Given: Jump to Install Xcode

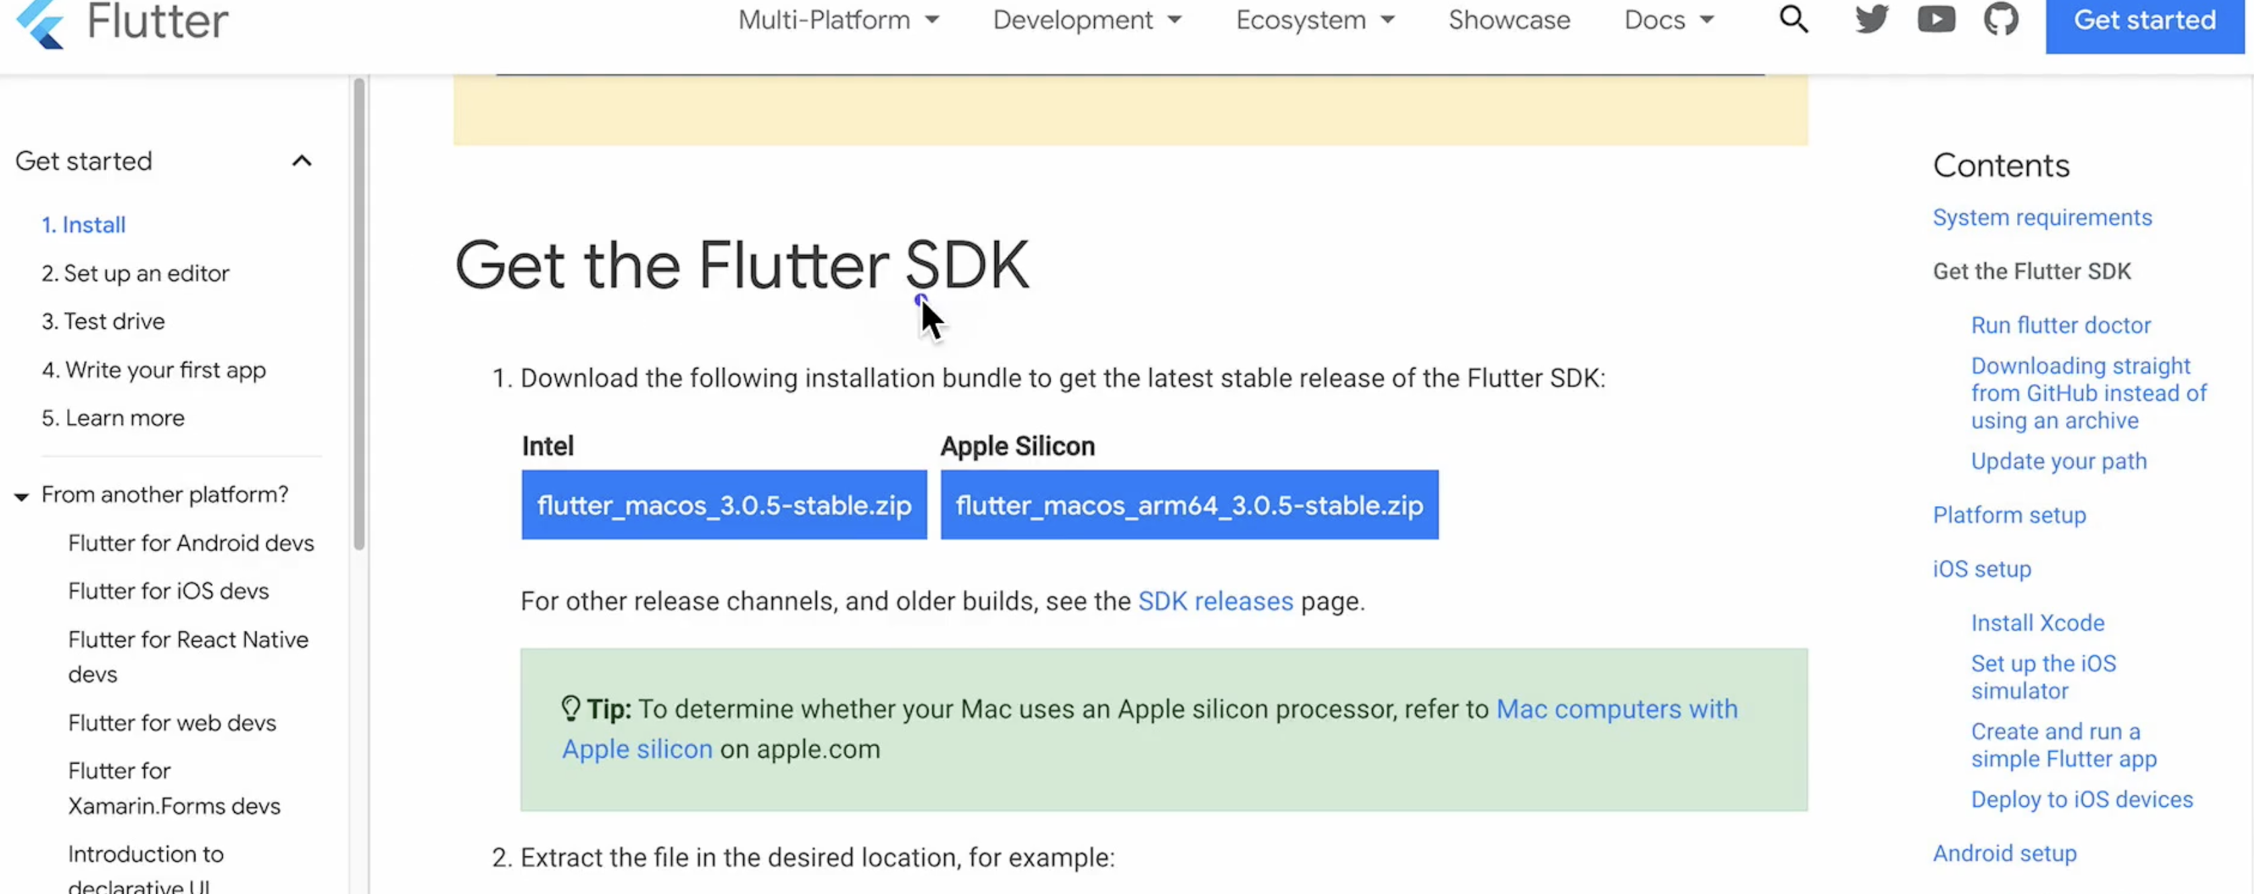Looking at the screenshot, I should pyautogui.click(x=2037, y=624).
